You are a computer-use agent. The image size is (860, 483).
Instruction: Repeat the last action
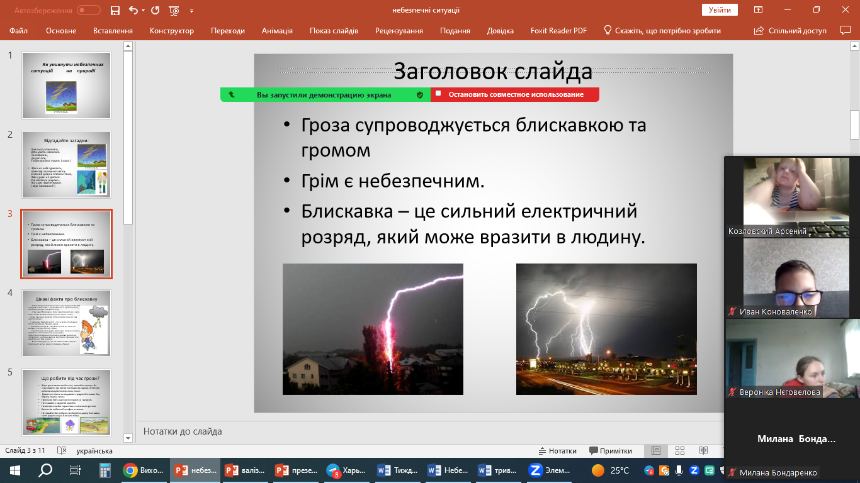click(x=155, y=10)
